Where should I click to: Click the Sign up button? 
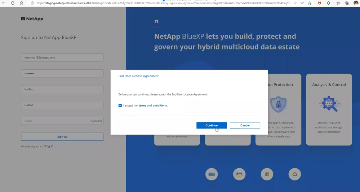62,137
